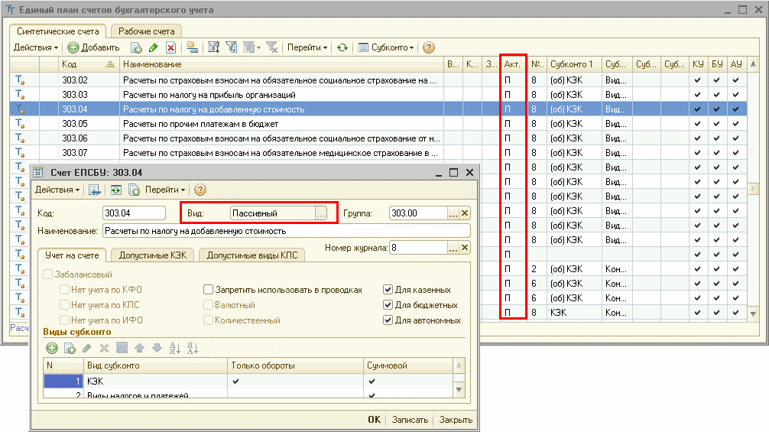The width and height of the screenshot is (769, 432).
Task: Click the green pencil edit icon
Action: coord(154,47)
